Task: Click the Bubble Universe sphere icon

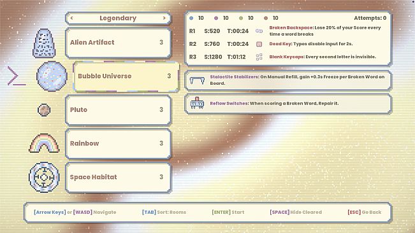Action: click(52, 76)
